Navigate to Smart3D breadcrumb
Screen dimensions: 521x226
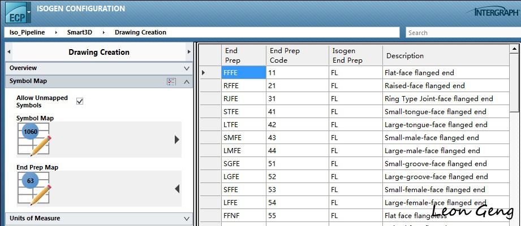pos(79,32)
